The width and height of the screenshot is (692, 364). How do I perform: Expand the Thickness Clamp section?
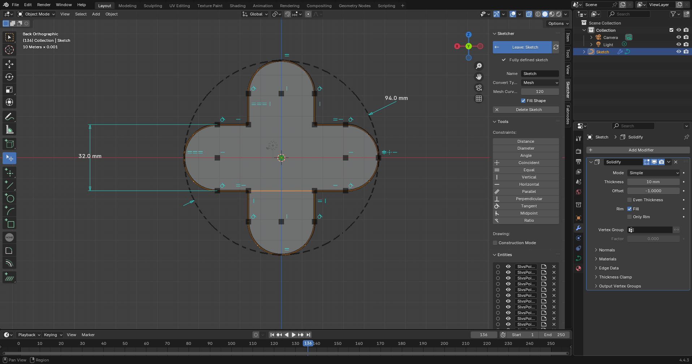coord(615,277)
